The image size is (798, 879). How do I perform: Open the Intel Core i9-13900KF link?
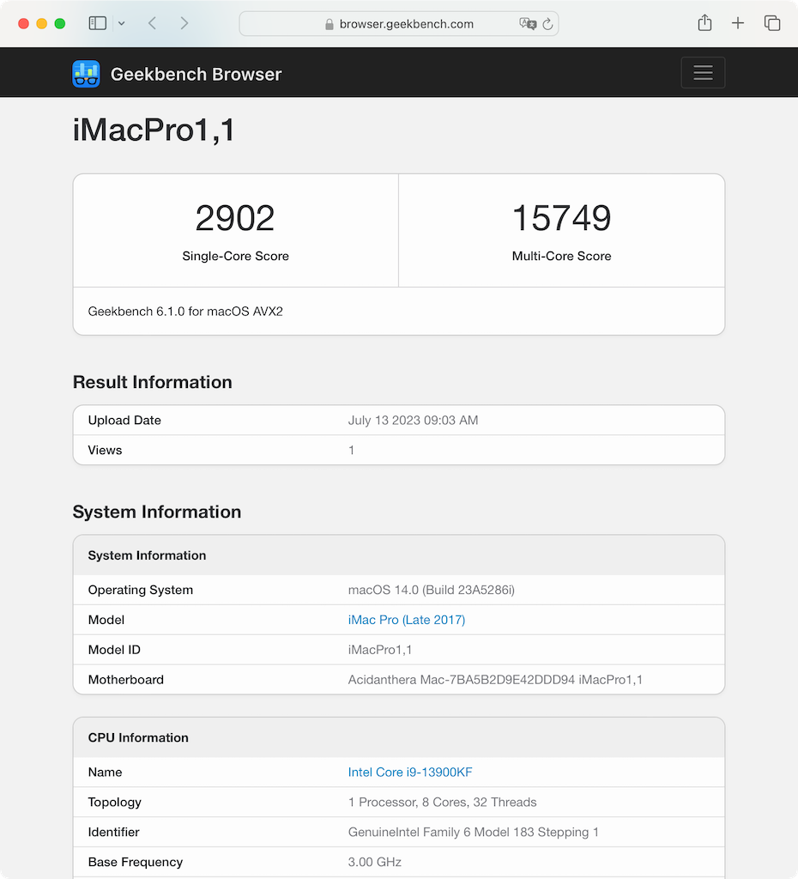point(410,772)
